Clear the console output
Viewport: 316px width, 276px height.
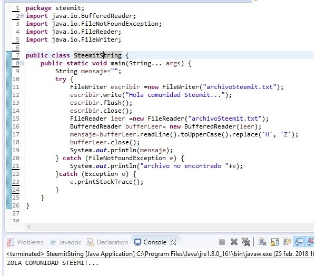(x=262, y=242)
